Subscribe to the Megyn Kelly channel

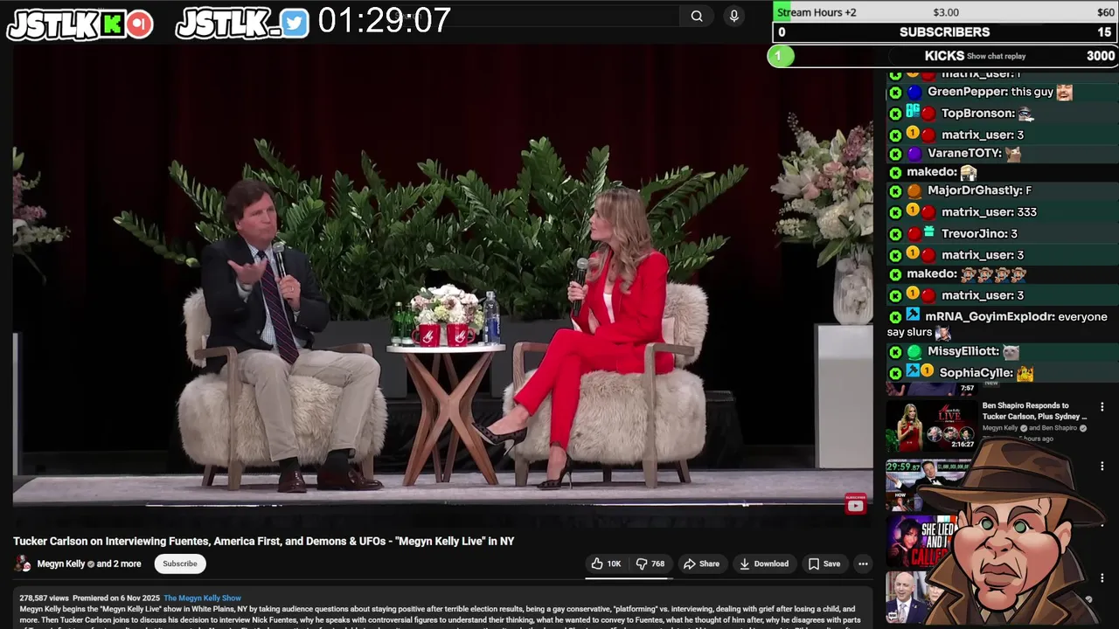click(180, 563)
